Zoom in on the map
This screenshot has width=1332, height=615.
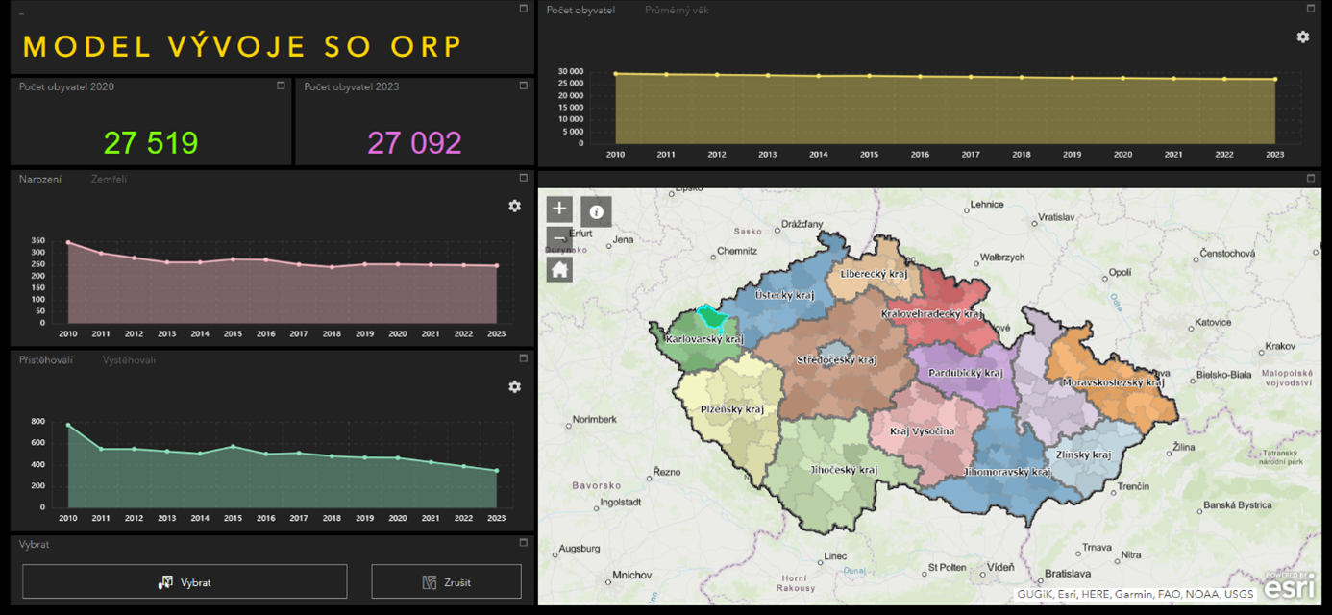[x=559, y=209]
